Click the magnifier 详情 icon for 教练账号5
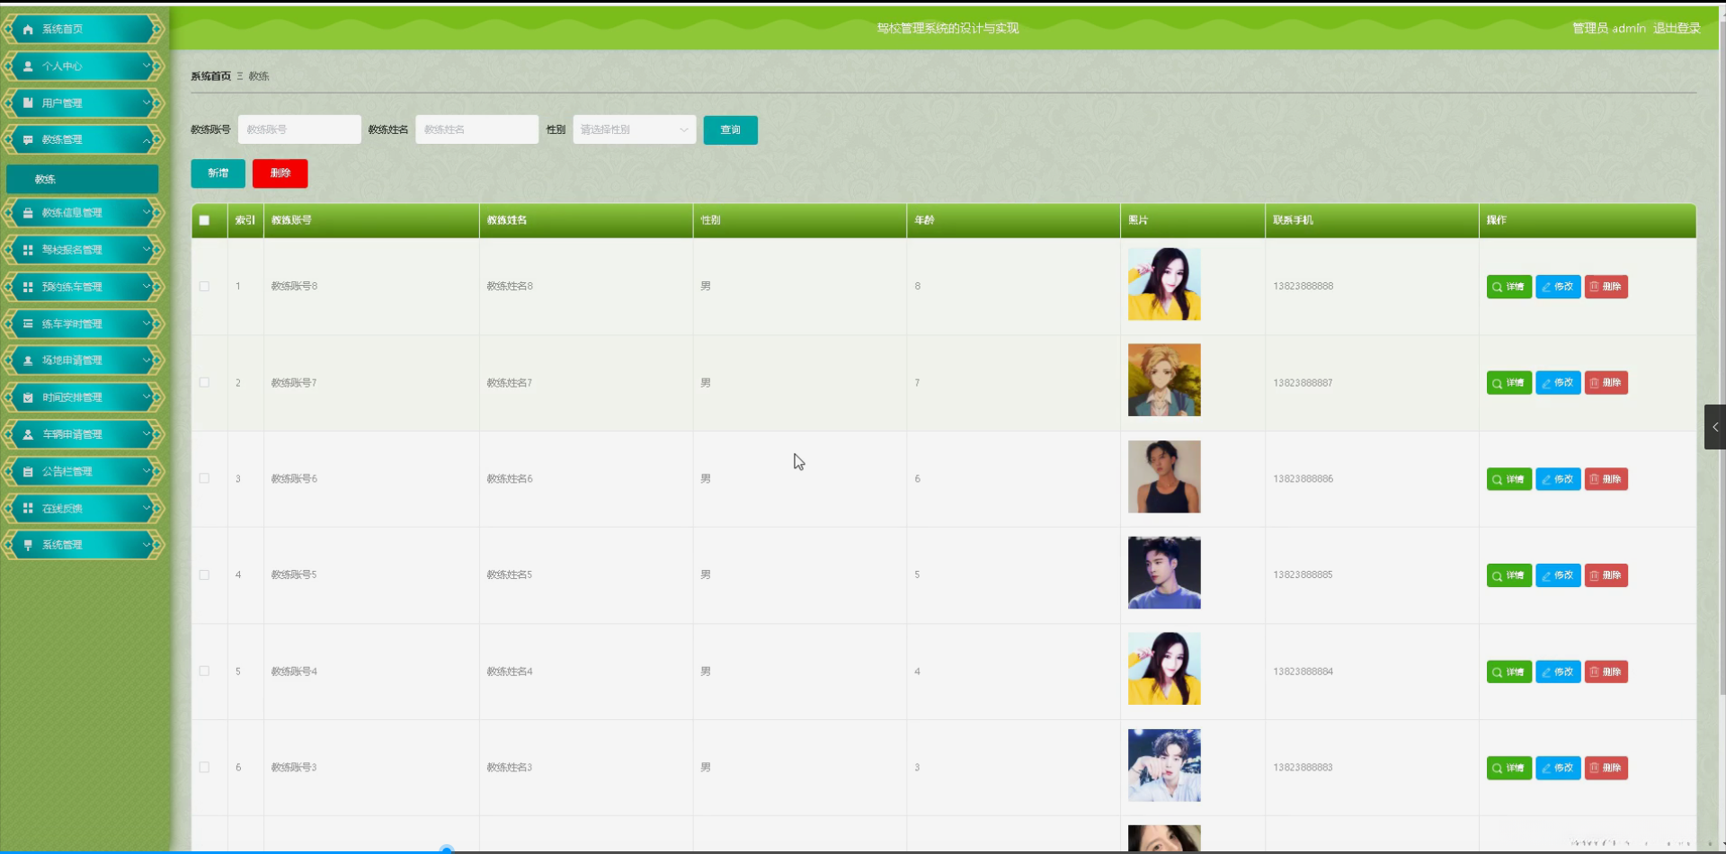The image size is (1726, 854). pyautogui.click(x=1497, y=575)
